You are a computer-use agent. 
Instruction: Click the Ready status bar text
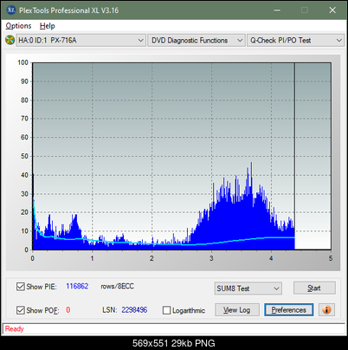(x=14, y=329)
